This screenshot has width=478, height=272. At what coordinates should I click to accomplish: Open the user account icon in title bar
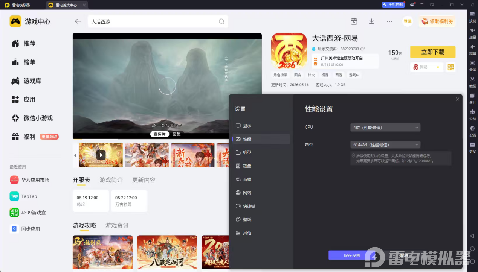click(x=412, y=5)
